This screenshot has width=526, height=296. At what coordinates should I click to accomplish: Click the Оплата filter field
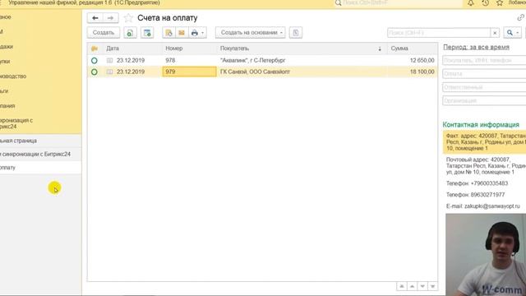(484, 74)
